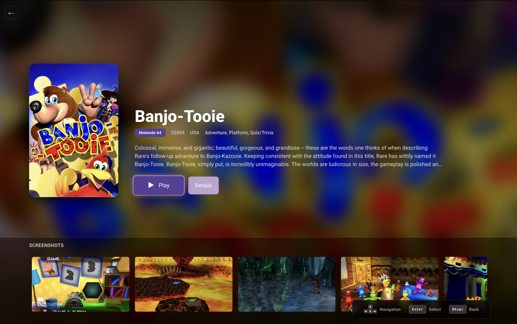Click the Banjo-Tooie game title

tap(180, 116)
